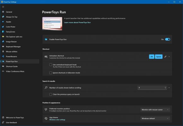
Task: Collapse the Activation shortcut section
Action: coord(169,57)
